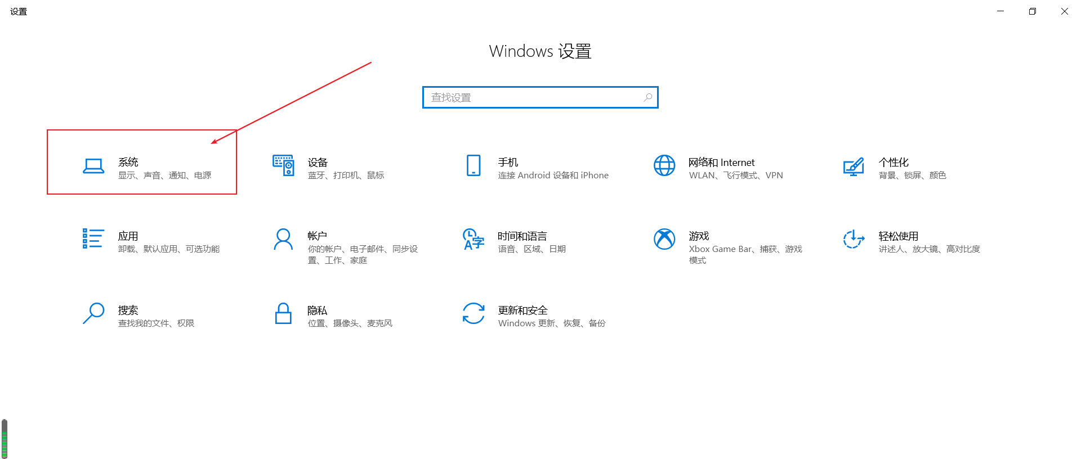
Task: Open the 个性化 settings title
Action: click(894, 162)
